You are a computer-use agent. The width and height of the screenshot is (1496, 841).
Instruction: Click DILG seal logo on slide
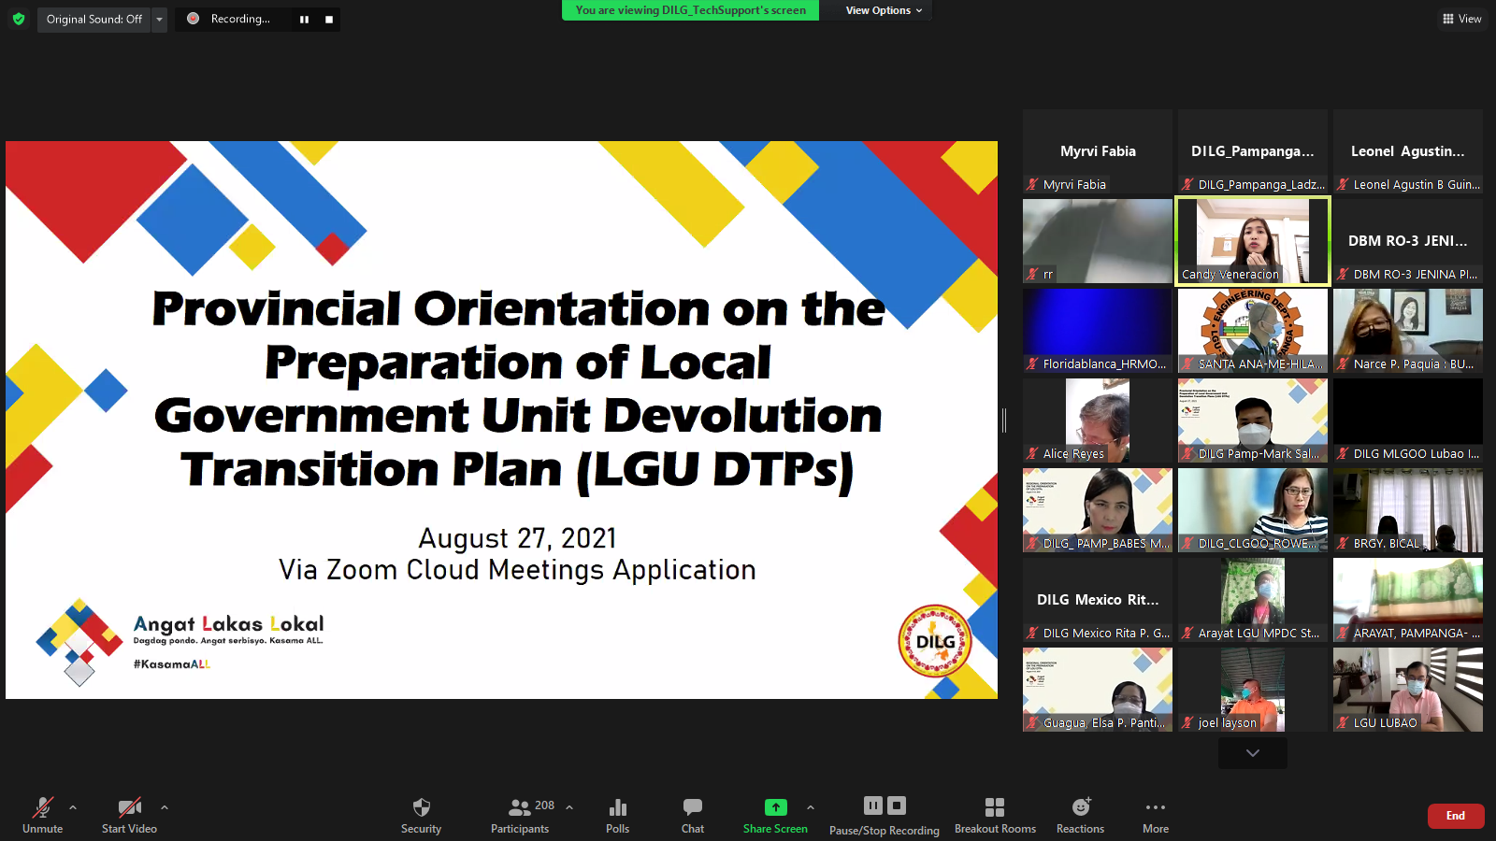pos(935,641)
